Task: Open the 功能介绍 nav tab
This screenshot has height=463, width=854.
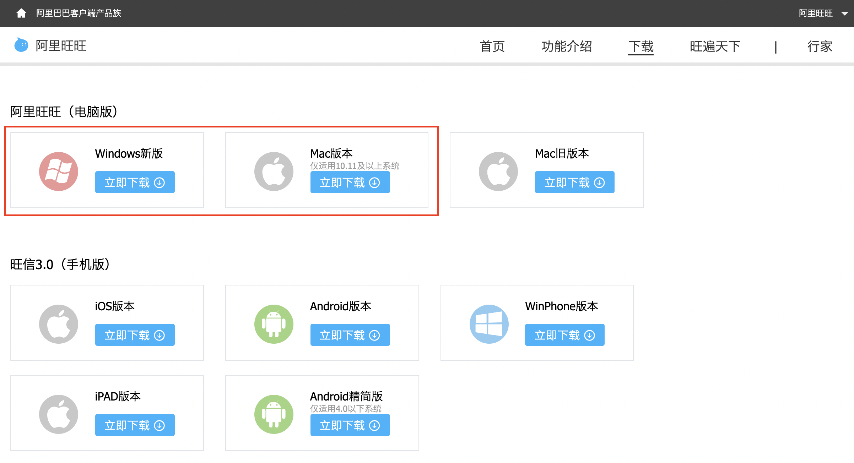Action: (567, 47)
